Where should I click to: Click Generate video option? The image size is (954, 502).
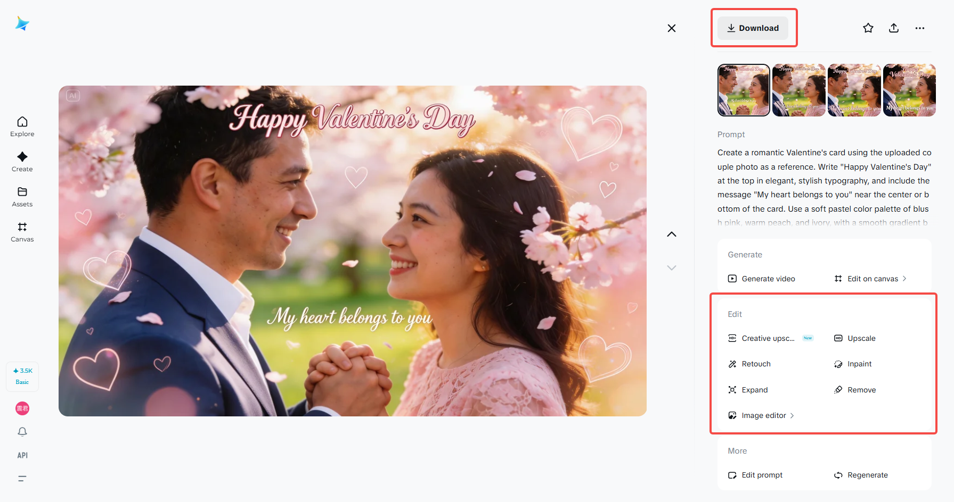pyautogui.click(x=762, y=279)
